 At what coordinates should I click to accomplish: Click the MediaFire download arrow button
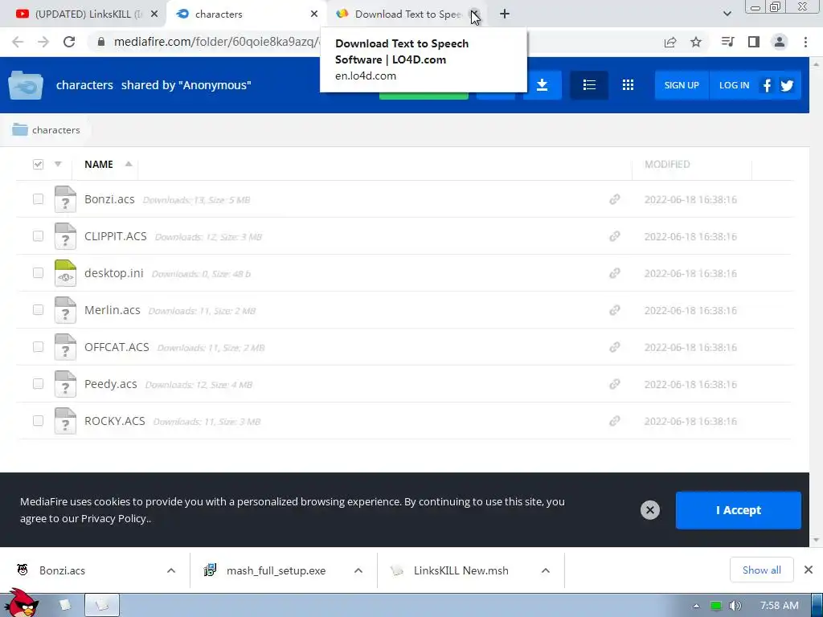pyautogui.click(x=543, y=85)
